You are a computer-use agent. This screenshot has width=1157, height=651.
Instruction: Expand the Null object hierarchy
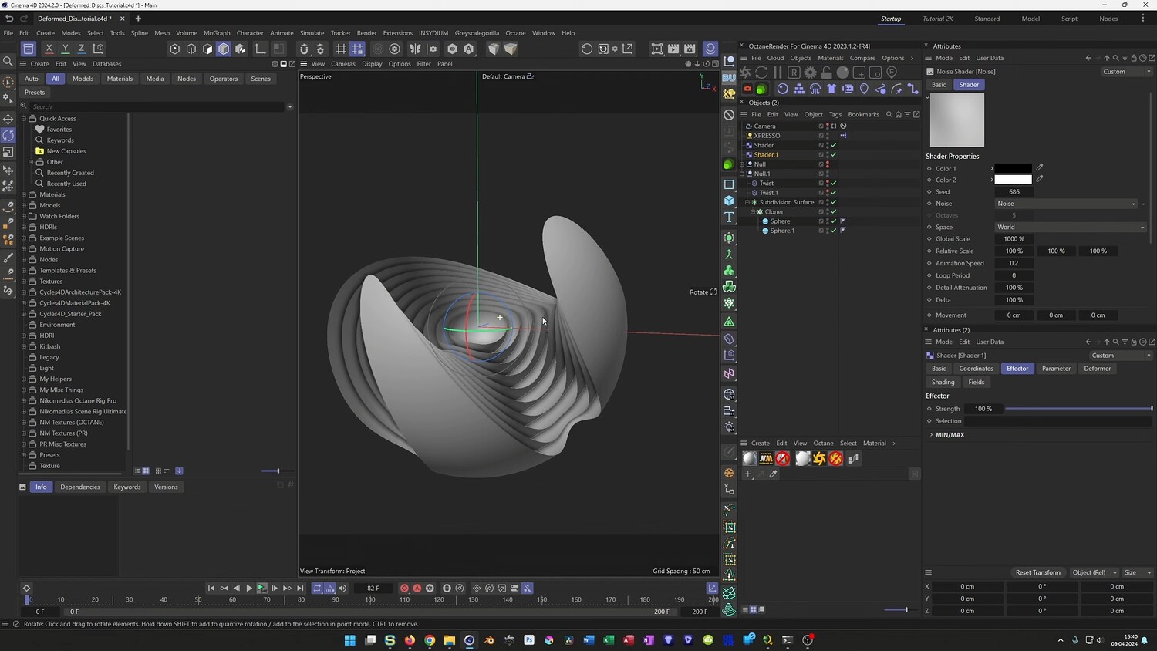point(742,164)
